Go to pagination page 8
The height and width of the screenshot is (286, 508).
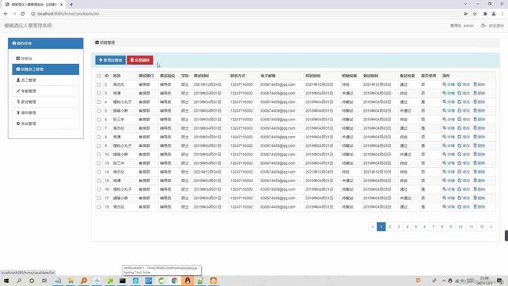click(x=442, y=227)
